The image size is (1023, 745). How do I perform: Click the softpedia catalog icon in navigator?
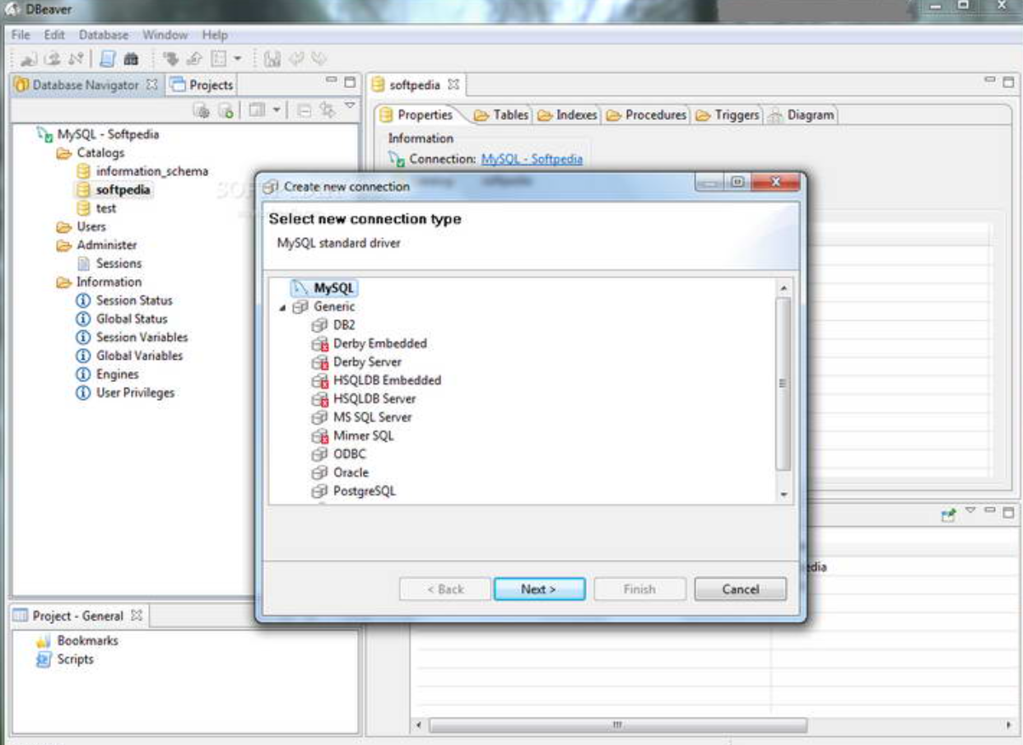(x=83, y=190)
